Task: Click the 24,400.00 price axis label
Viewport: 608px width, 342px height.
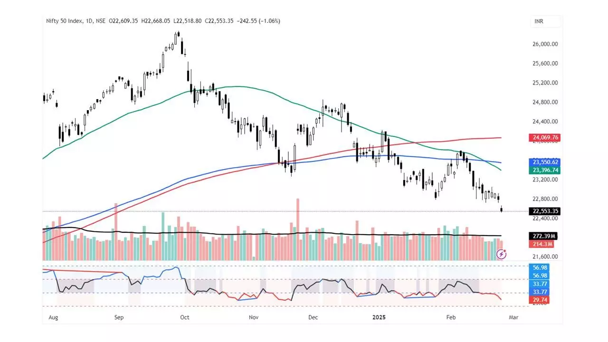Action: point(545,122)
